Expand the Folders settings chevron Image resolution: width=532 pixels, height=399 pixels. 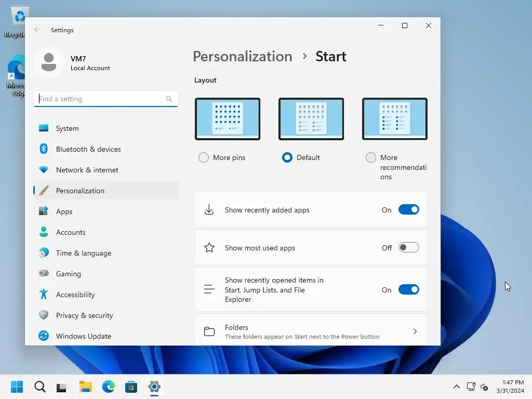415,331
